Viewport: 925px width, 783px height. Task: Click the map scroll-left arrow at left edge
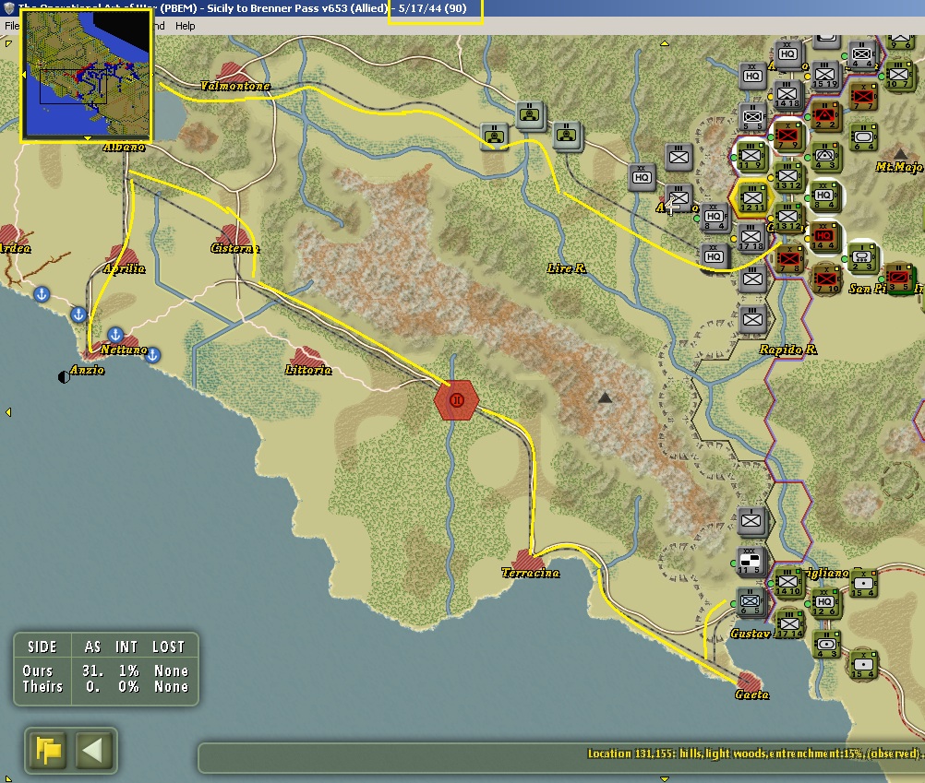[x=8, y=412]
